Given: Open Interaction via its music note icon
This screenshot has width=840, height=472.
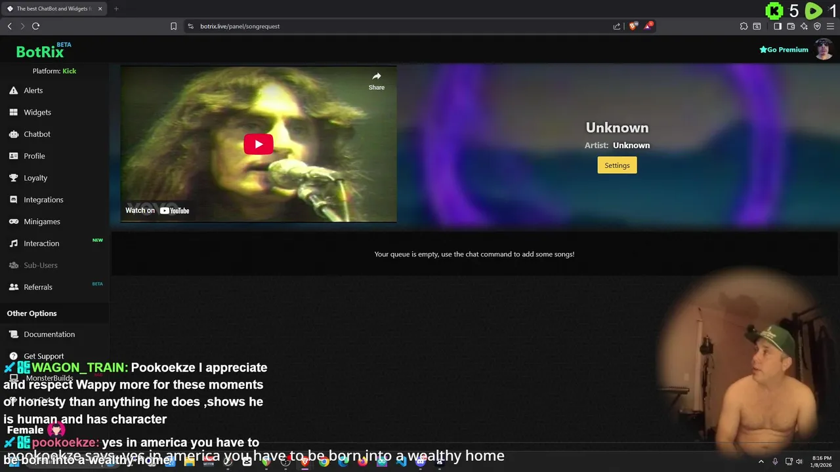Looking at the screenshot, I should click(x=13, y=243).
